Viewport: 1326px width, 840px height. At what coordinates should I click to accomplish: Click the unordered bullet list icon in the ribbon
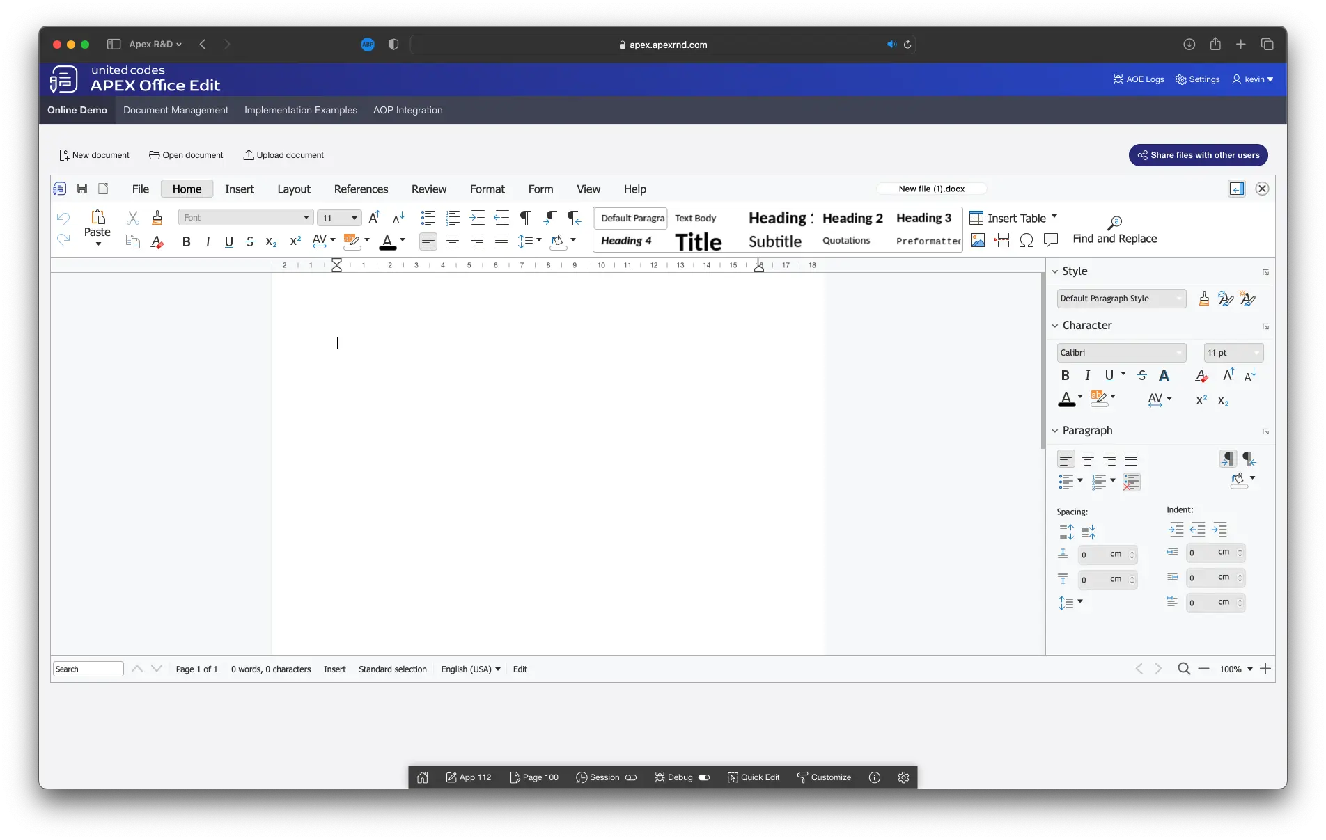pyautogui.click(x=428, y=218)
